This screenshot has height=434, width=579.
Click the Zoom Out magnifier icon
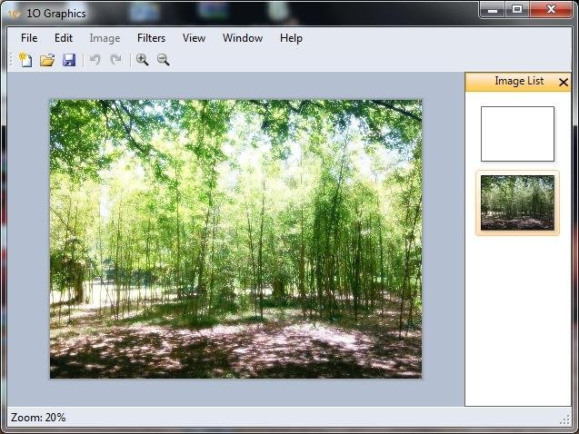(164, 59)
